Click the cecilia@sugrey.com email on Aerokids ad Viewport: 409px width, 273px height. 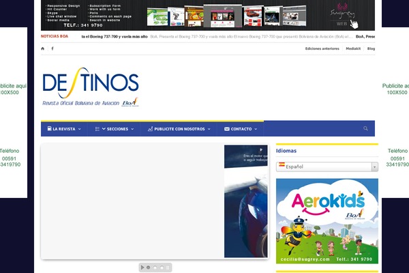[305, 259]
